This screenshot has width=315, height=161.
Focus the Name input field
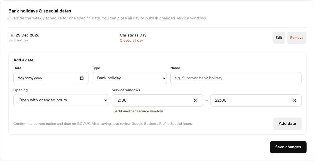(x=236, y=78)
